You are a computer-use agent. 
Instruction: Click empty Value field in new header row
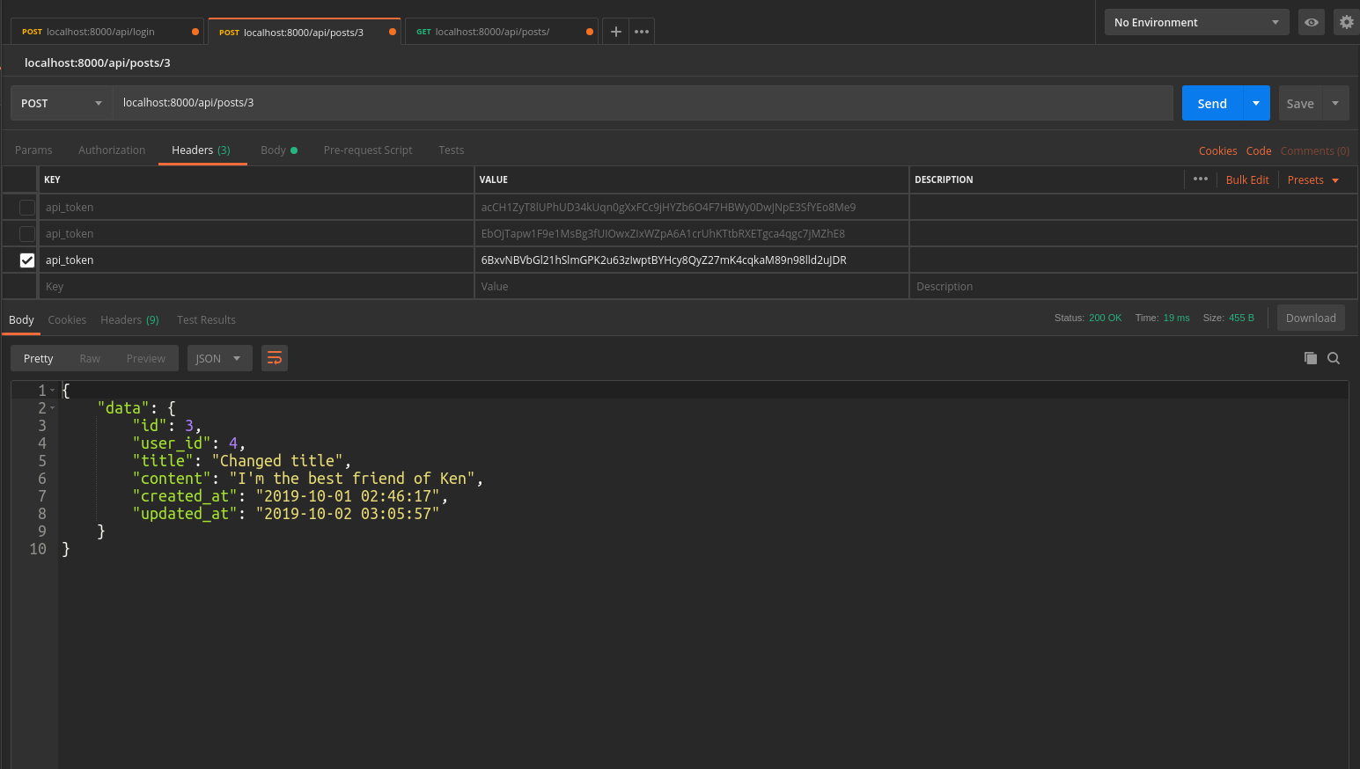691,286
